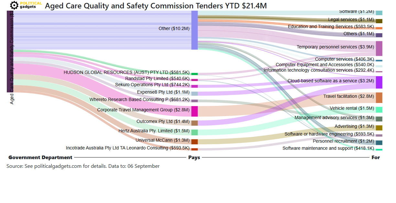Select the Aged Care Commission source node bar
This screenshot has width=396, height=203.
(10, 51)
